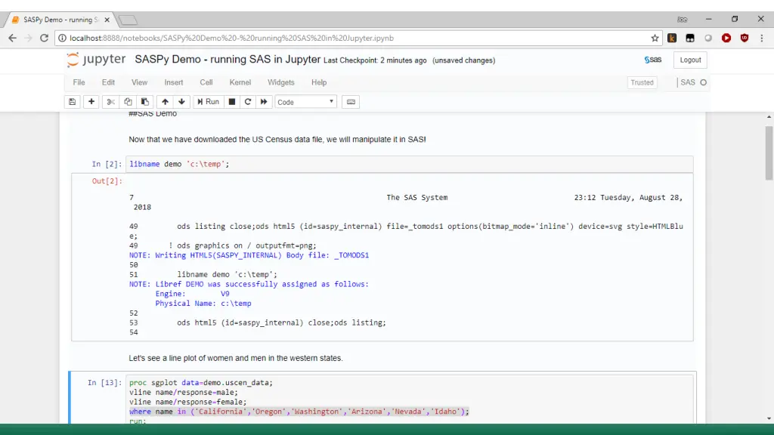Screen dimensions: 774x435
Task: Click the scrollbar up arrow
Action: pos(769,117)
